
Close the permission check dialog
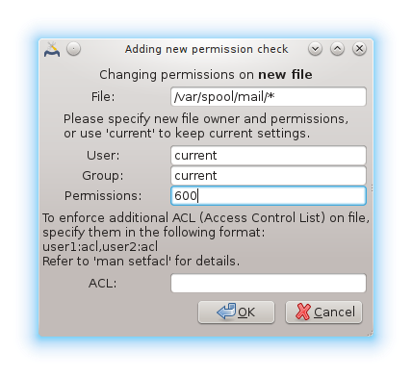click(x=359, y=49)
